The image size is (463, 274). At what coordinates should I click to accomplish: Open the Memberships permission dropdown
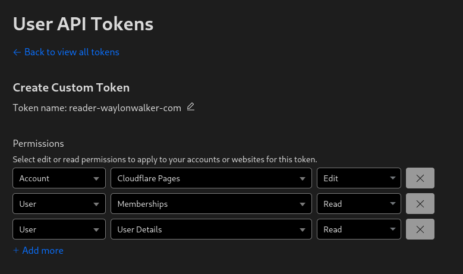tap(211, 204)
